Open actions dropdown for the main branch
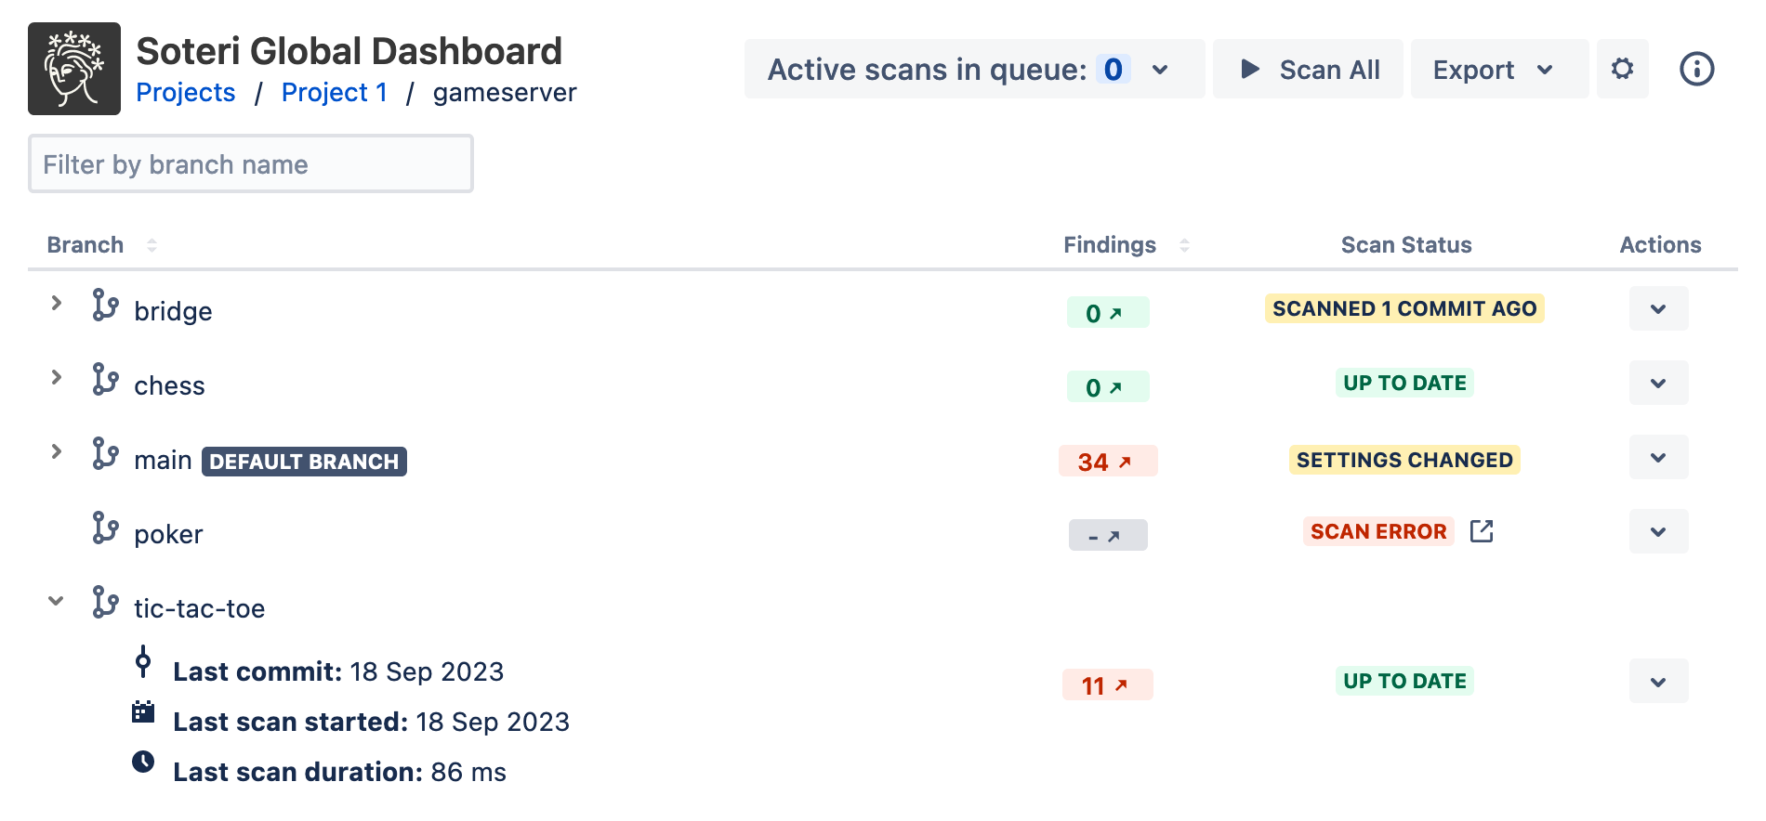Image resolution: width=1766 pixels, height=821 pixels. pyautogui.click(x=1658, y=458)
